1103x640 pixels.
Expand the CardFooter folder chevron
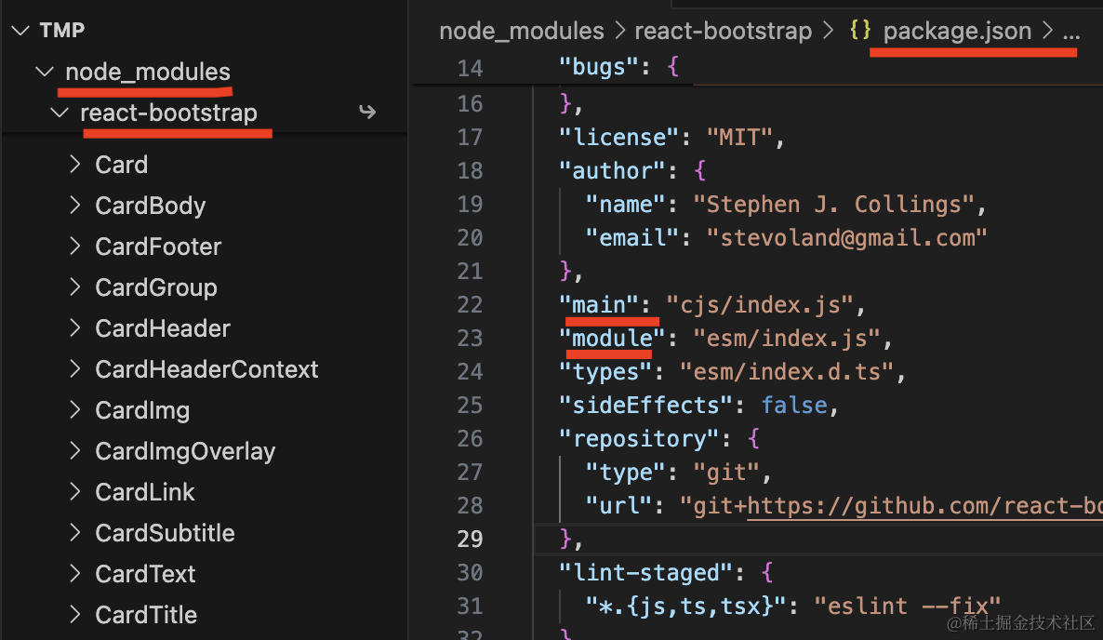[75, 247]
